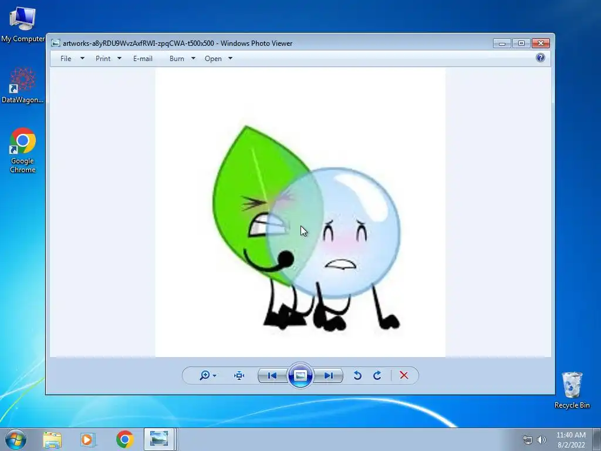Viewport: 601px width, 451px height.
Task: Maximize the Photo Viewer window
Action: 521,43
